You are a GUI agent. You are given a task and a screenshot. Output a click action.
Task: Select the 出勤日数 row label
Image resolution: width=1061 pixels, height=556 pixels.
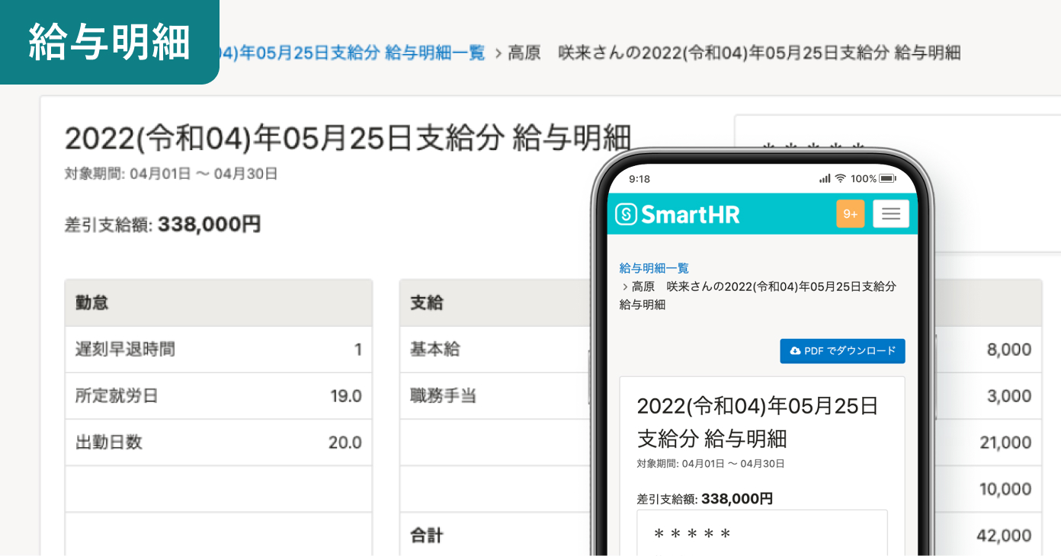coord(109,443)
